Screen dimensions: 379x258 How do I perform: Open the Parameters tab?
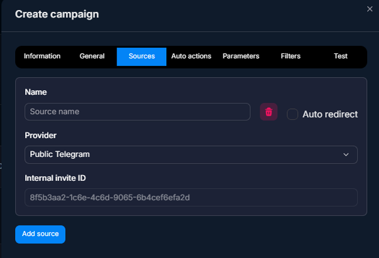click(x=241, y=56)
